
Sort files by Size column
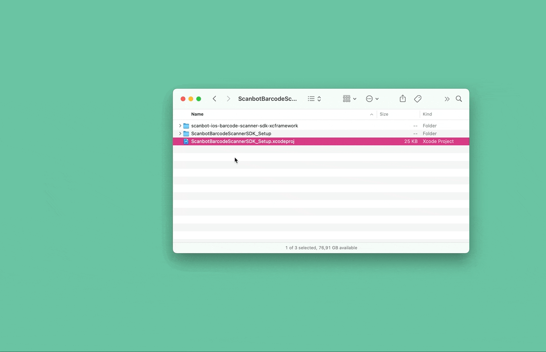(x=384, y=114)
